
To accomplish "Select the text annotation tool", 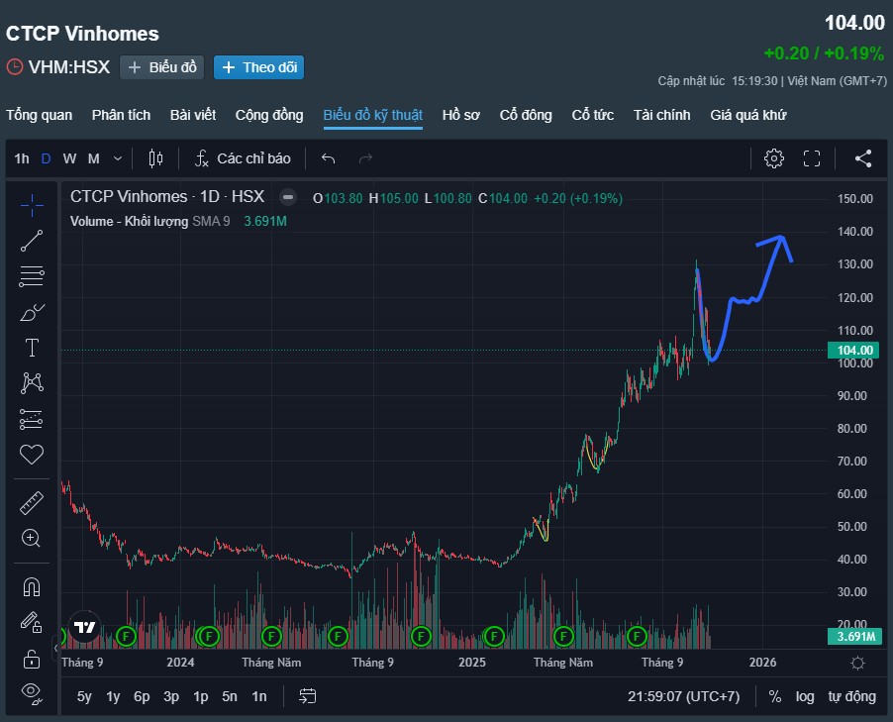I will (x=32, y=348).
